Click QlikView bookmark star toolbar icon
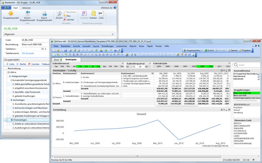The image size is (262, 163). (x=106, y=51)
